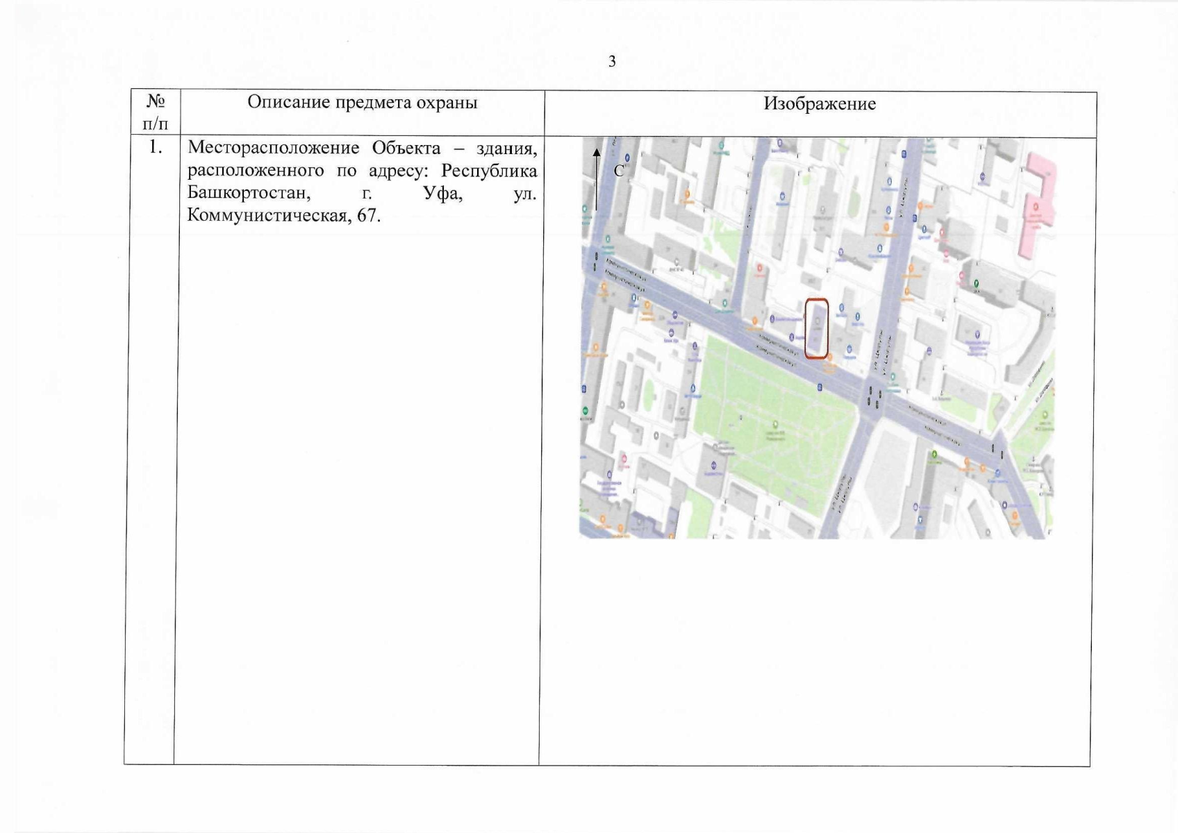Click the green marker inside the park
This screenshot has width=1178, height=833.
click(x=775, y=425)
